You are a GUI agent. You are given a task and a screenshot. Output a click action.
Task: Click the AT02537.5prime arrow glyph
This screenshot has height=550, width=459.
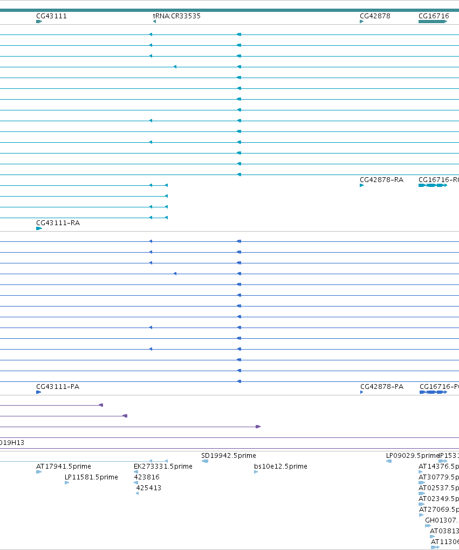(422, 494)
